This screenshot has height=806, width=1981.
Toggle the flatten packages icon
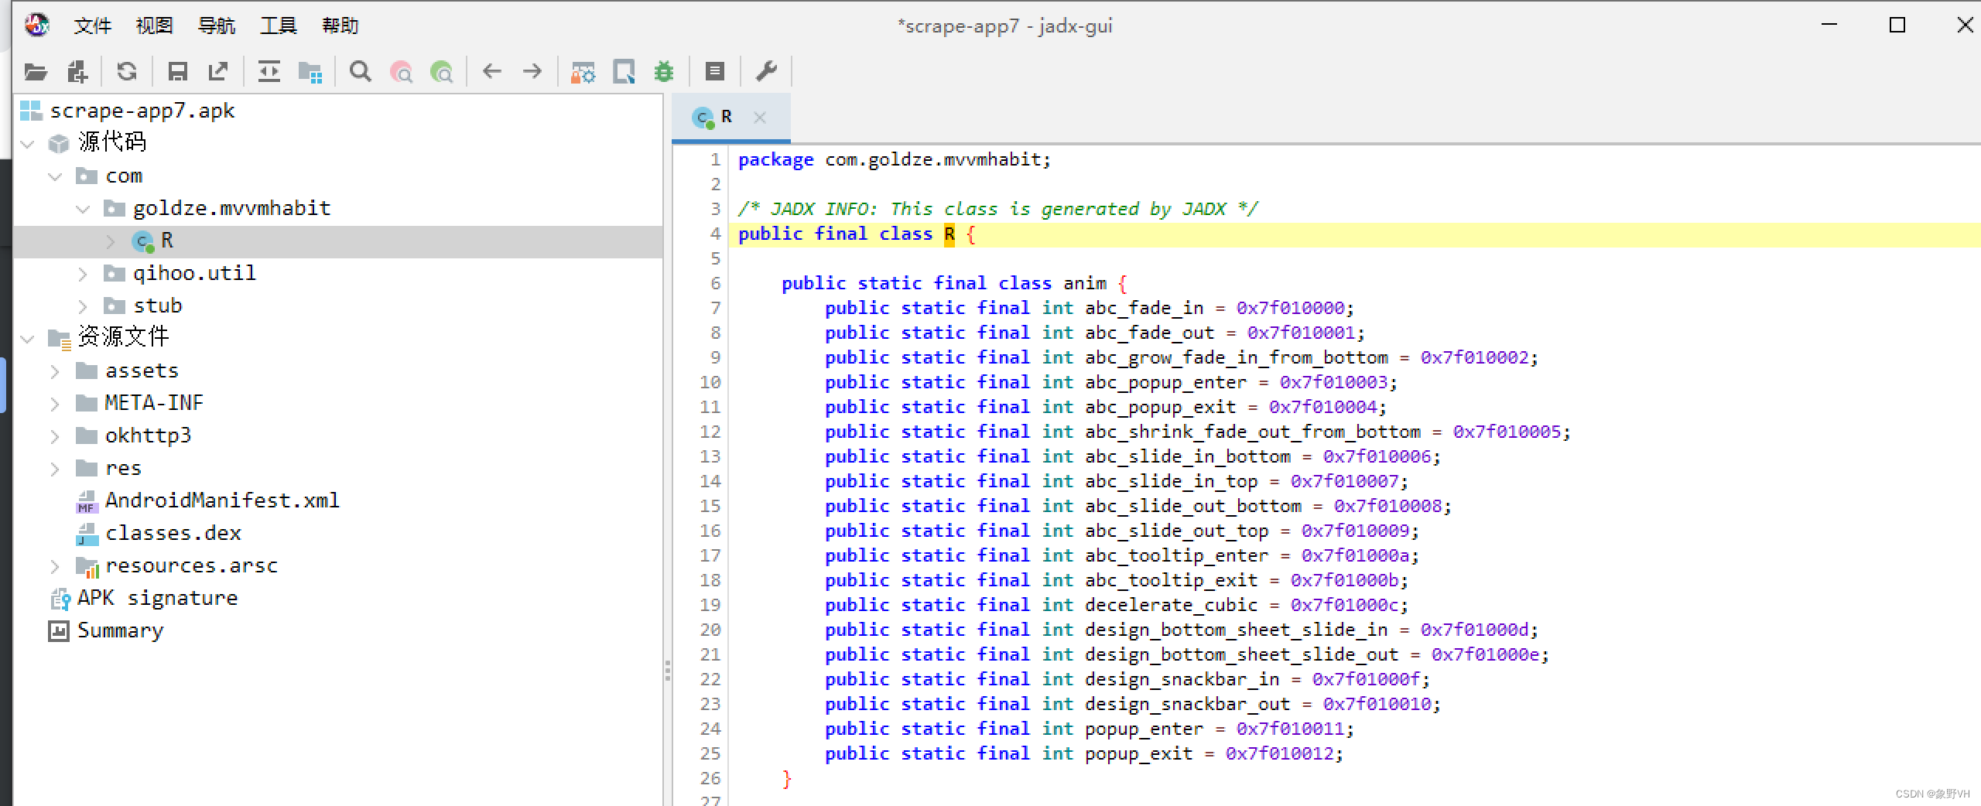pos(310,72)
